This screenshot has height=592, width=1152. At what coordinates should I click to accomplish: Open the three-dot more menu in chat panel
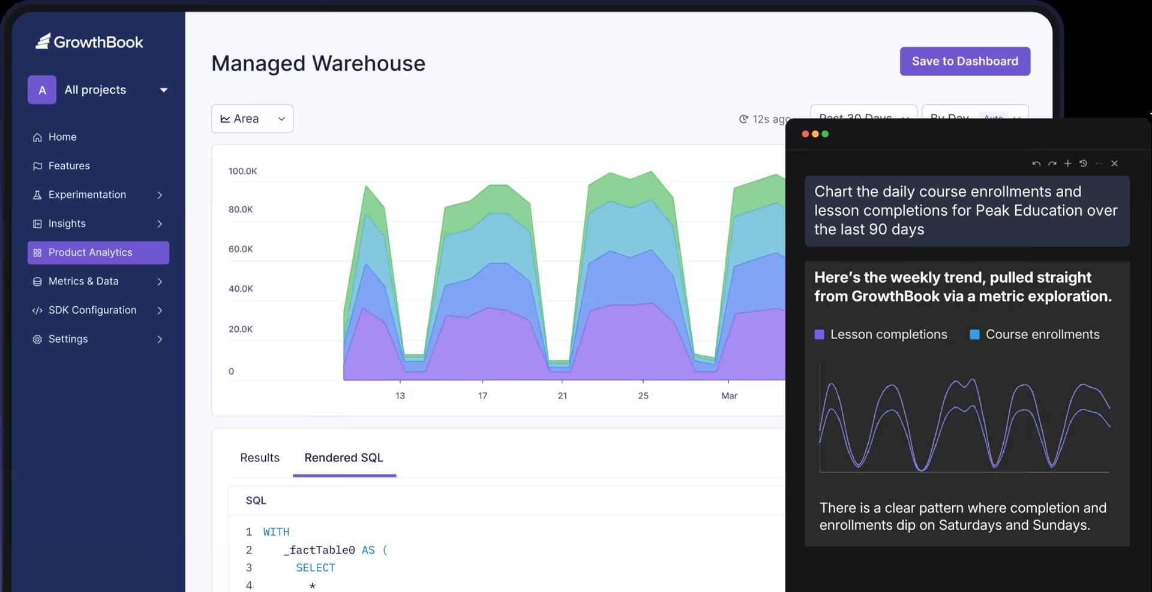[x=1099, y=164]
